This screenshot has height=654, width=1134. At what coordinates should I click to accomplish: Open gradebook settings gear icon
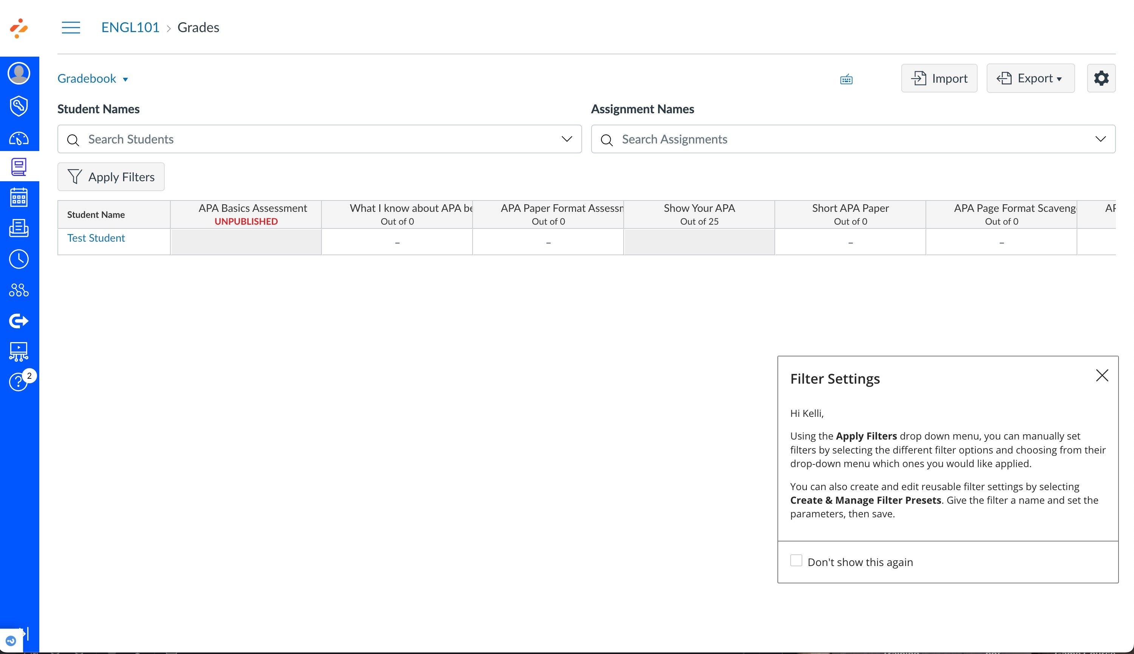pyautogui.click(x=1101, y=78)
